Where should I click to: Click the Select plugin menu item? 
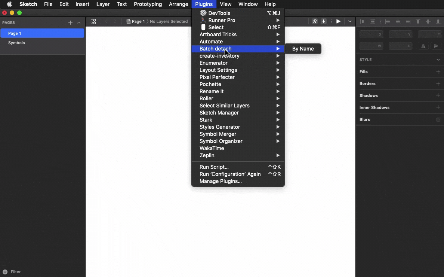point(238,27)
